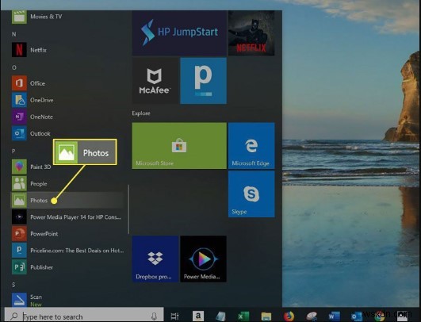Launch the Microsoft Store tile
Image resolution: width=421 pixels, height=322 pixels.
(179, 146)
